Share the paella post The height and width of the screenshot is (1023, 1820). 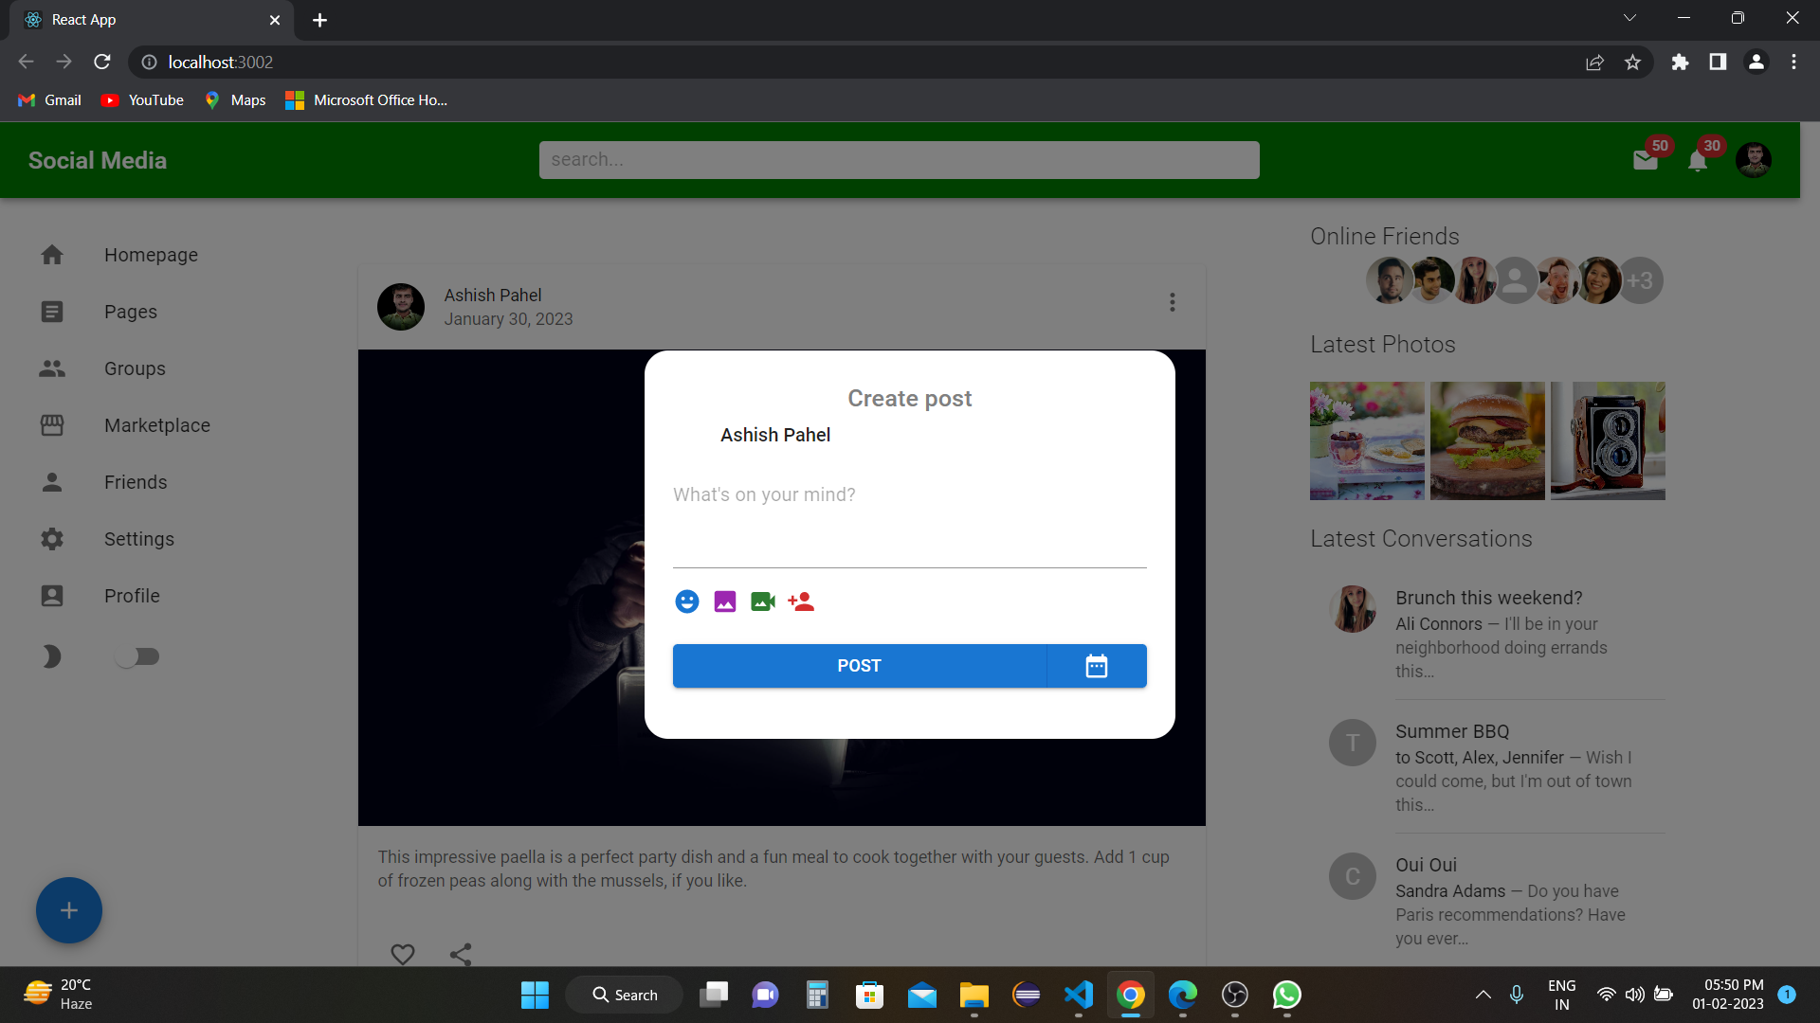pyautogui.click(x=461, y=954)
